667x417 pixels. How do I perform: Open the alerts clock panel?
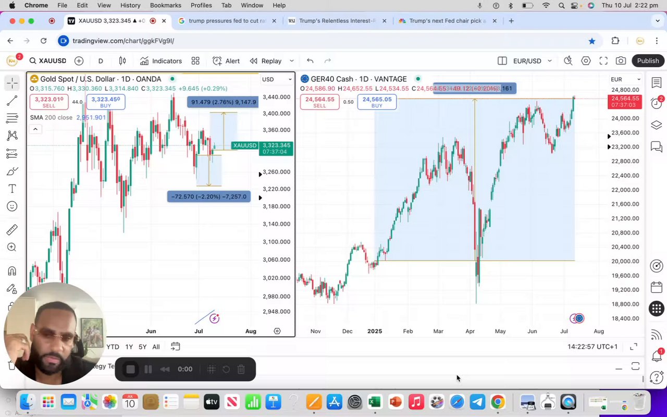tap(657, 104)
